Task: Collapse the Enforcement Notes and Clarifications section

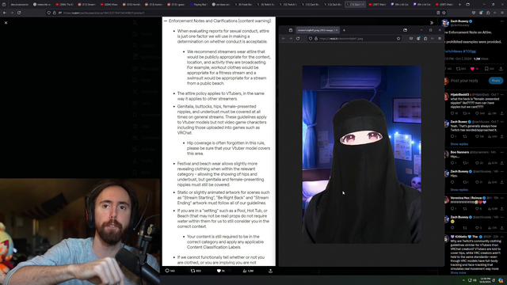Action: point(166,21)
